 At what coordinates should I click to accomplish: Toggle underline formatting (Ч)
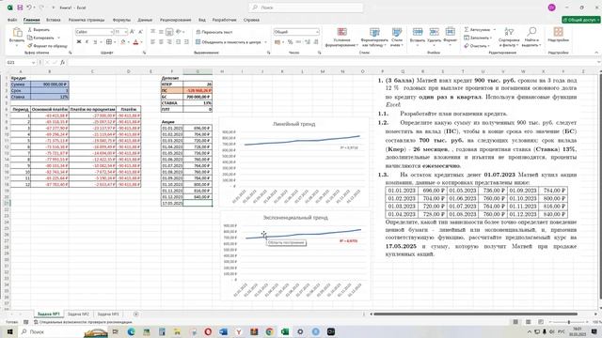point(95,41)
